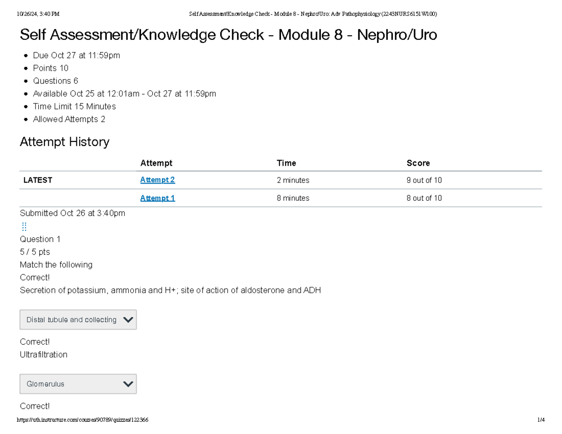This screenshot has height=434, width=562.
Task: Click the 'LATEST' row label
Action: point(38,180)
